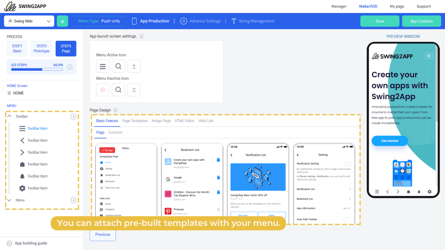Switch to HTML Editor tab
Viewport: 445px width, 250px height.
click(x=184, y=121)
